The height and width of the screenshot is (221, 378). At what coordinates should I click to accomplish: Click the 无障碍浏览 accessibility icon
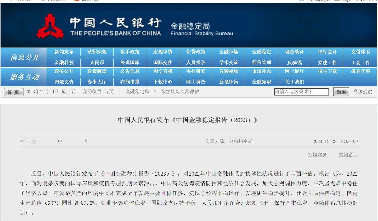(301, 1)
